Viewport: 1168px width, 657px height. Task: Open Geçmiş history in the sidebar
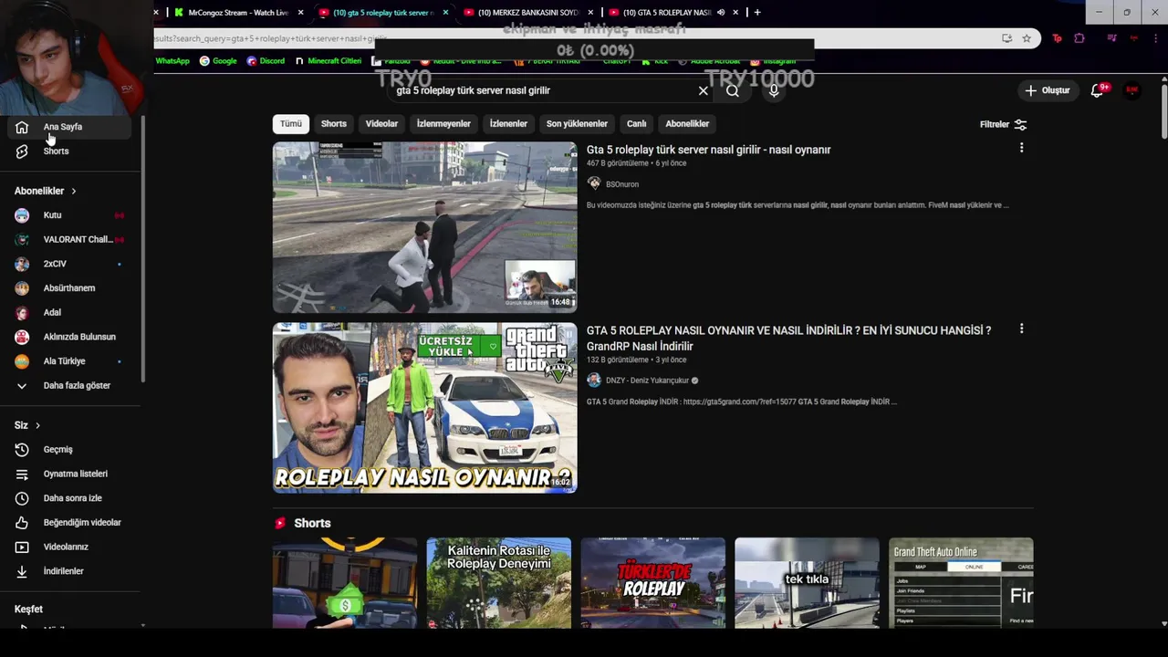pos(69,450)
